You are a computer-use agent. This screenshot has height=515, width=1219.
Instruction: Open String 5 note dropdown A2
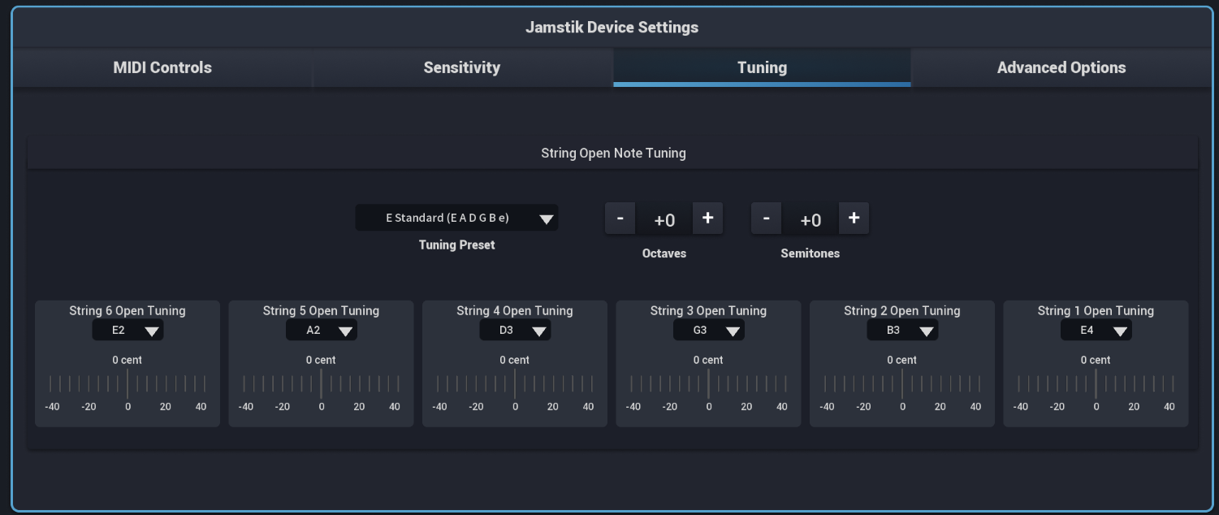pyautogui.click(x=322, y=330)
